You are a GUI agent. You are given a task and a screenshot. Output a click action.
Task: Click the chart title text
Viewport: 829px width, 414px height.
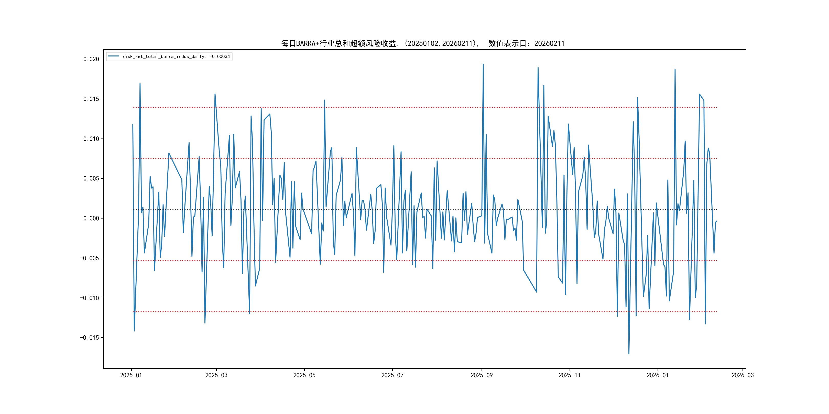422,43
